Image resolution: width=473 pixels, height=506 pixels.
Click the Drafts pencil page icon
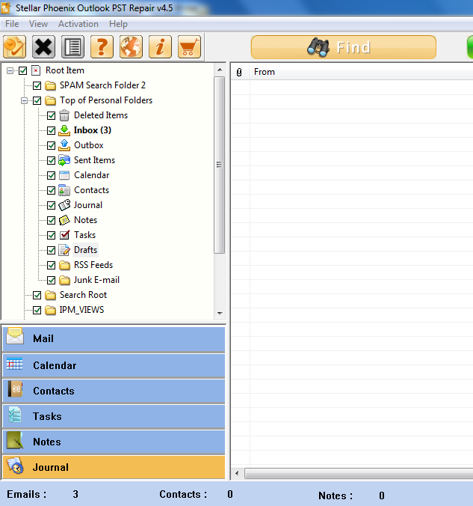point(64,250)
